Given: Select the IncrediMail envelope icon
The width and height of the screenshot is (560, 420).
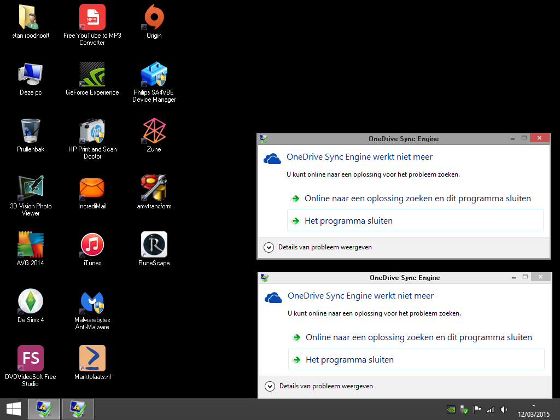Looking at the screenshot, I should [92, 188].
